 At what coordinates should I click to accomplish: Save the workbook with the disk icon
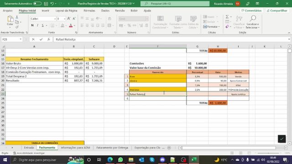46,4
